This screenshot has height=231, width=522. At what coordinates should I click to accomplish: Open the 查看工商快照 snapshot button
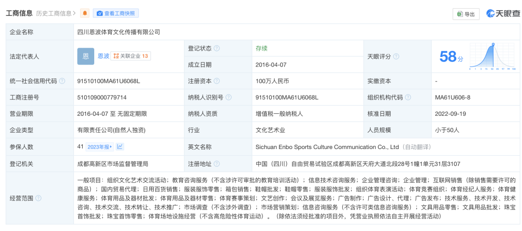coord(116,14)
